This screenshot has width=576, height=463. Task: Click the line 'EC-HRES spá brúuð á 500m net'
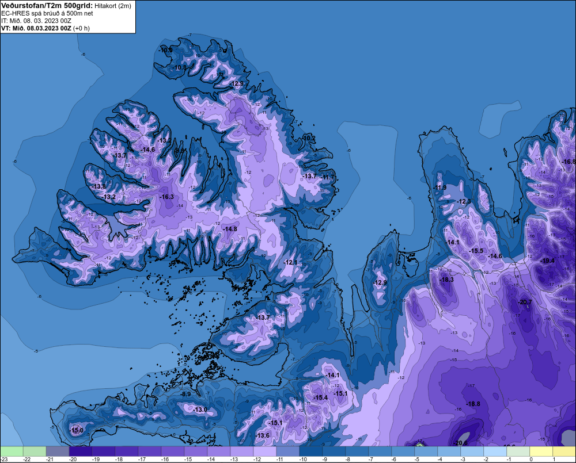click(x=47, y=13)
